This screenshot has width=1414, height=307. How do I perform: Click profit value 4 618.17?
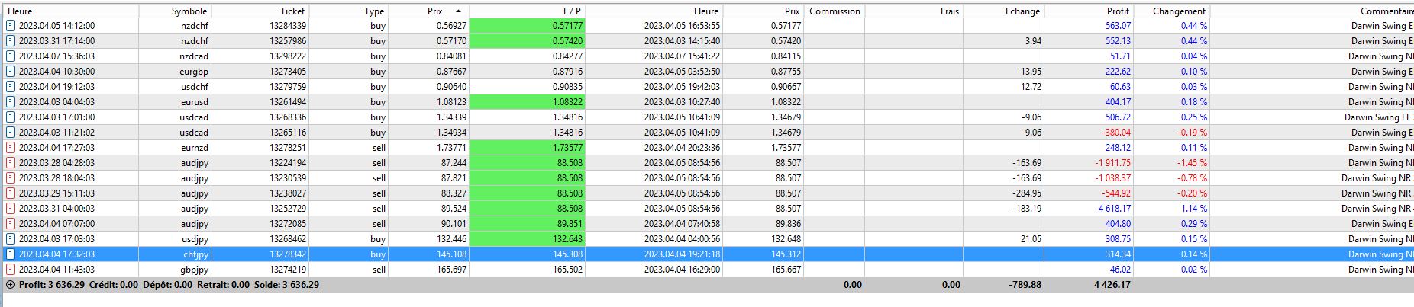pos(1115,209)
